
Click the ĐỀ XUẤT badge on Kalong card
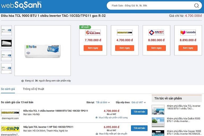click(x=85, y=27)
